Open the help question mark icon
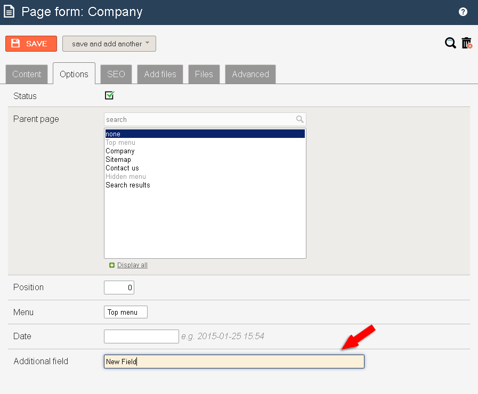Viewport: 478px width, 394px height. [x=463, y=12]
